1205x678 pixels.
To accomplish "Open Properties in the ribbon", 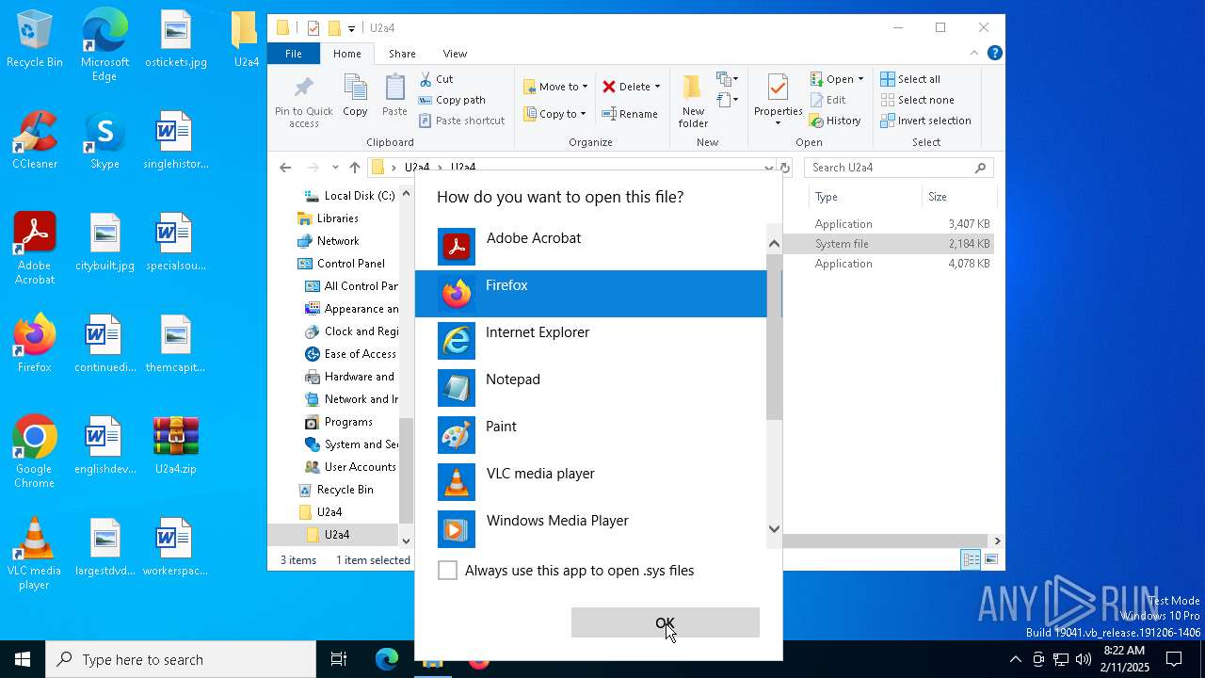I will 778,101.
